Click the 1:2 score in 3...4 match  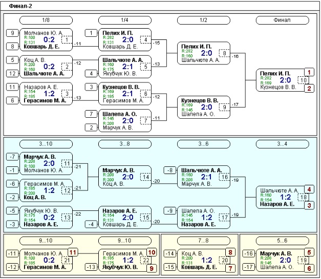[285, 197]
